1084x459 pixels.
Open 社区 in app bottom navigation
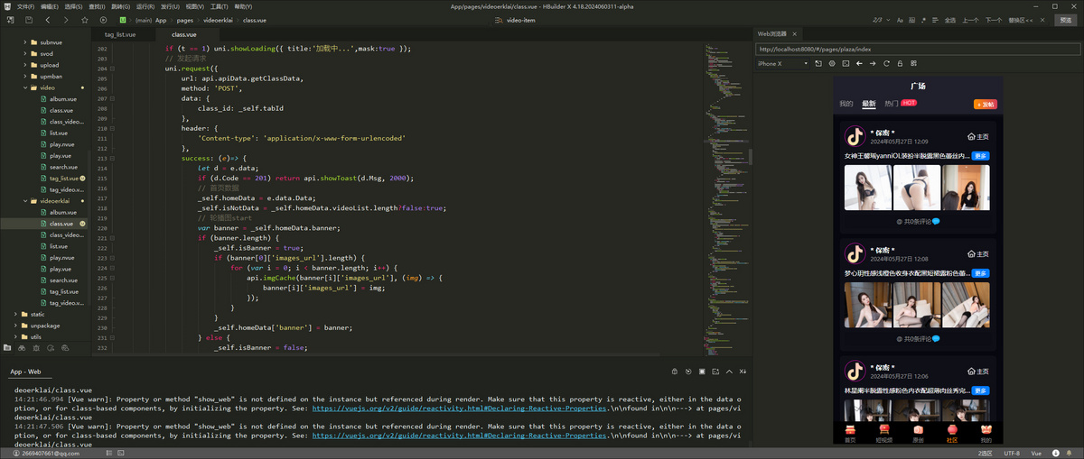click(952, 434)
